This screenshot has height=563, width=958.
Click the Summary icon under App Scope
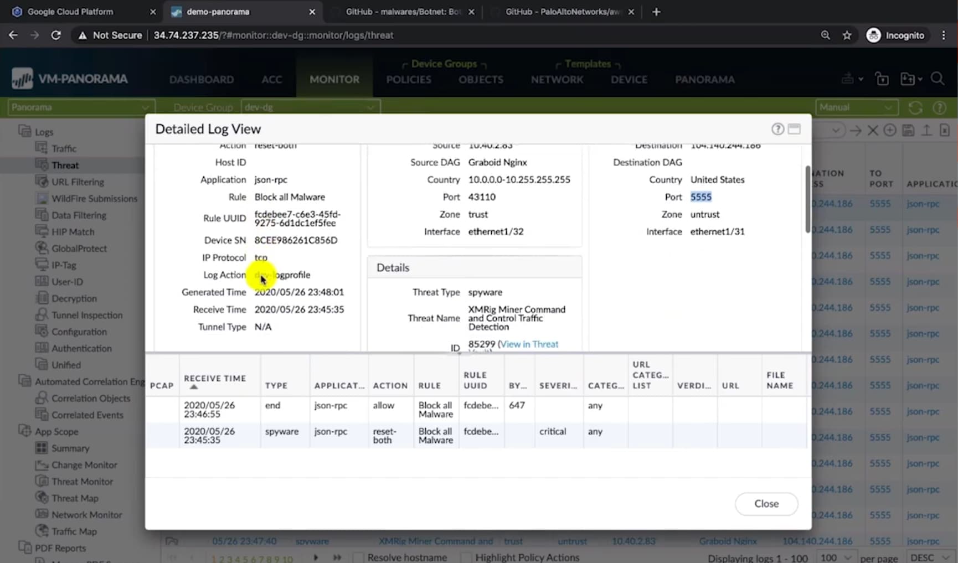coord(41,448)
